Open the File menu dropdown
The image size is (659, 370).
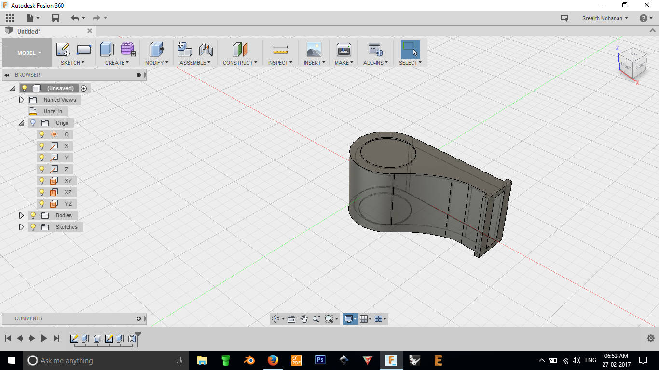point(33,18)
